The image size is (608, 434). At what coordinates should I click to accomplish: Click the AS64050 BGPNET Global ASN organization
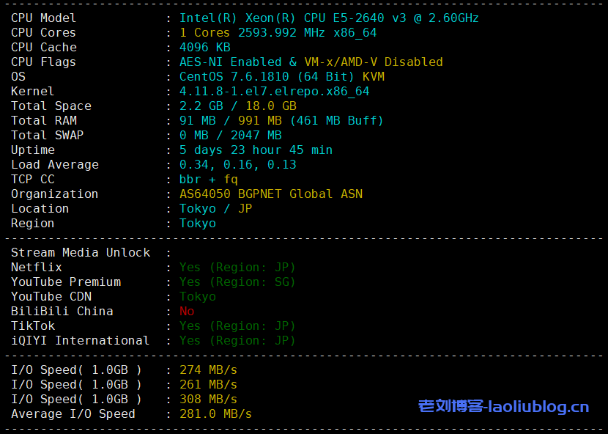coord(270,194)
